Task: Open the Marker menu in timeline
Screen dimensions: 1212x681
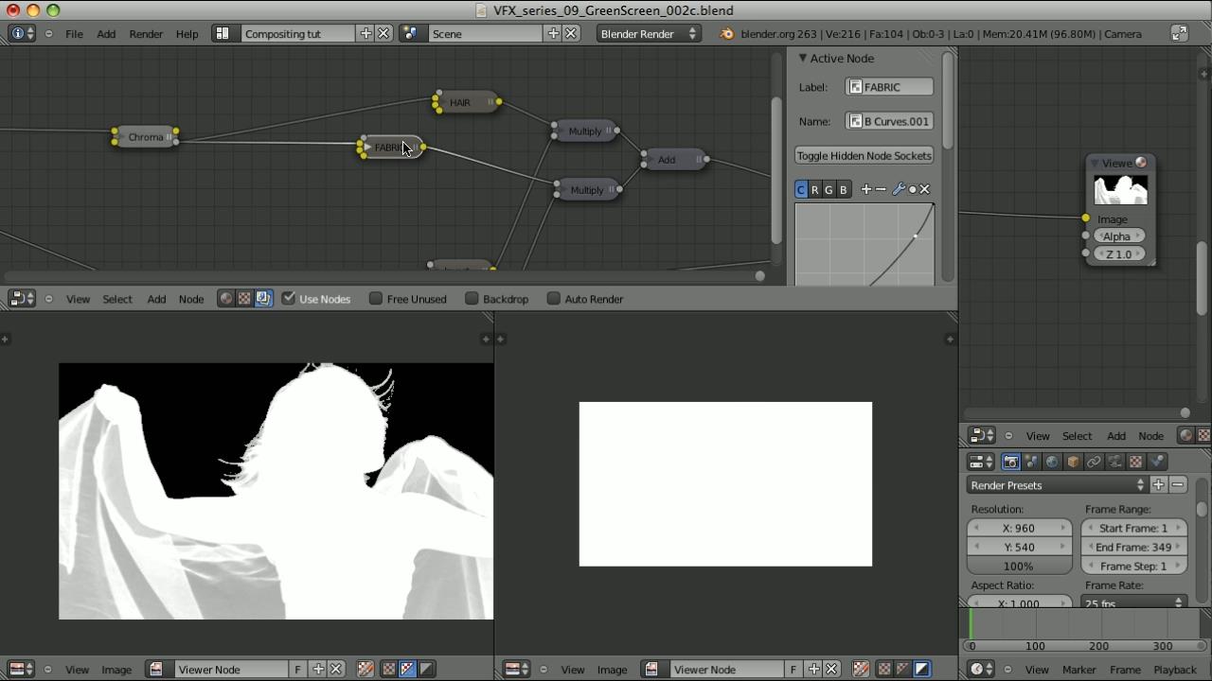Action: click(x=1078, y=669)
